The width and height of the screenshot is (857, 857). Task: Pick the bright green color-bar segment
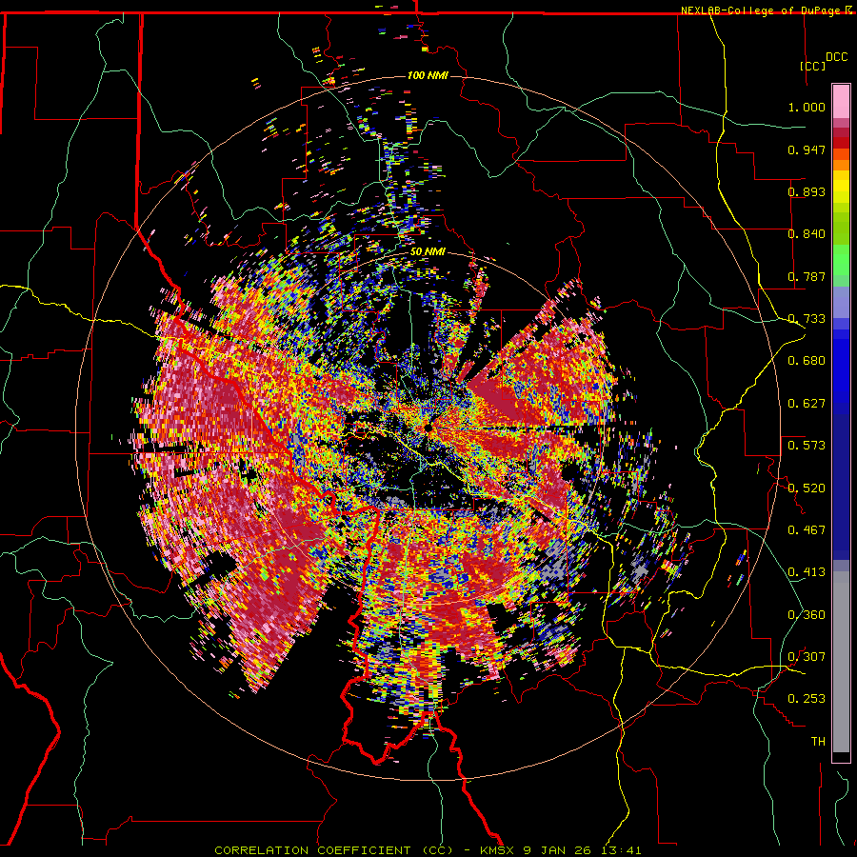[x=841, y=260]
